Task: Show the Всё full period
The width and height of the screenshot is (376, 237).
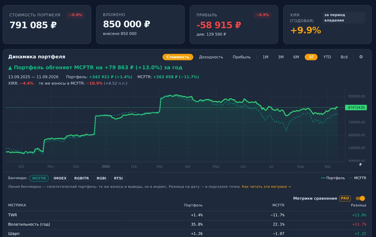Action: pos(344,57)
